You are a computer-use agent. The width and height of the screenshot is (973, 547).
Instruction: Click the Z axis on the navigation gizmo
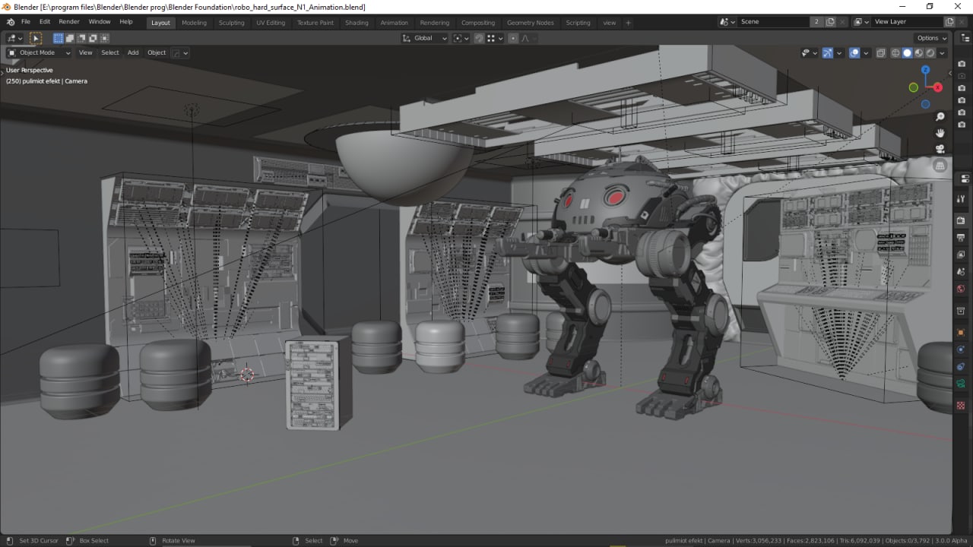925,70
